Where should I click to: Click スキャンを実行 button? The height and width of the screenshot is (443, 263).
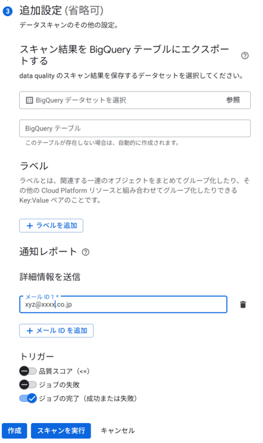61,431
